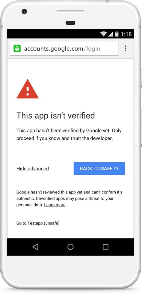Follow Go to Testapp (unsafe) link

point(38,223)
